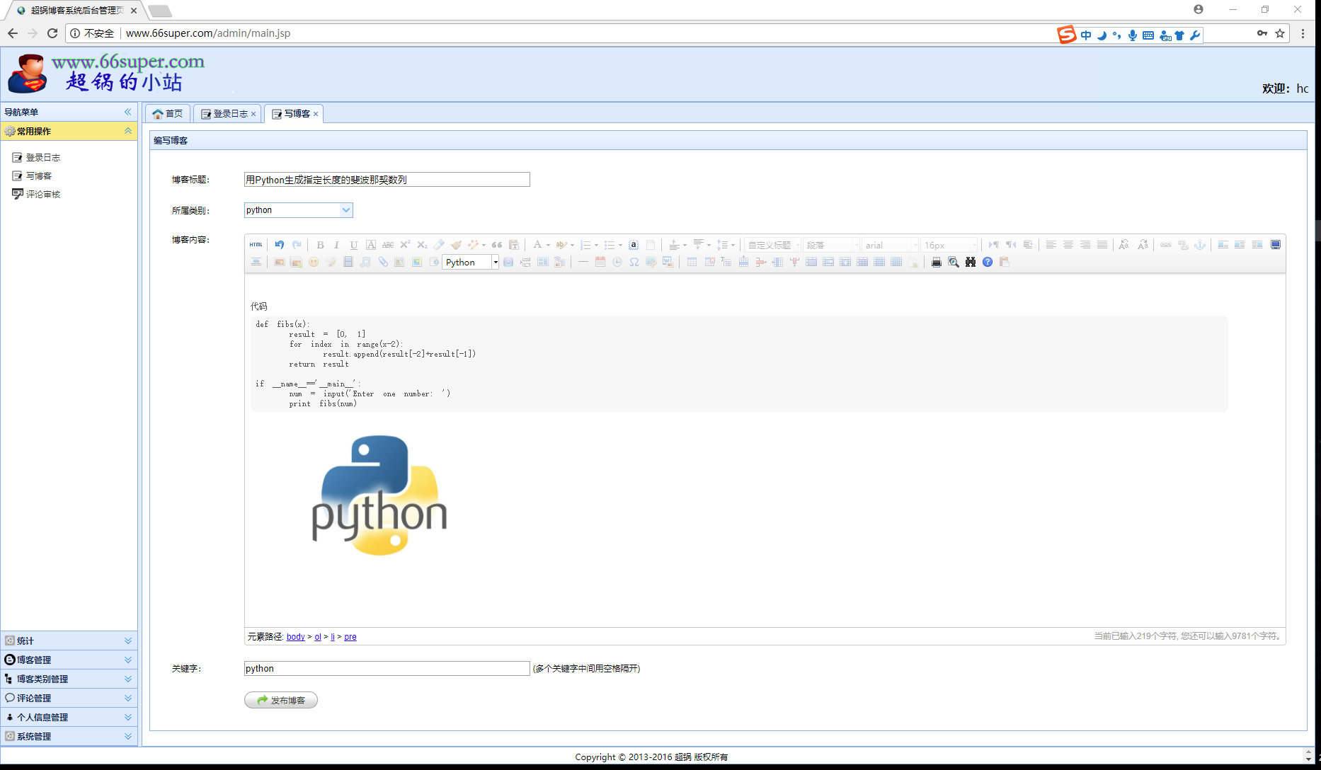Toggle superscript formatting

(x=405, y=245)
